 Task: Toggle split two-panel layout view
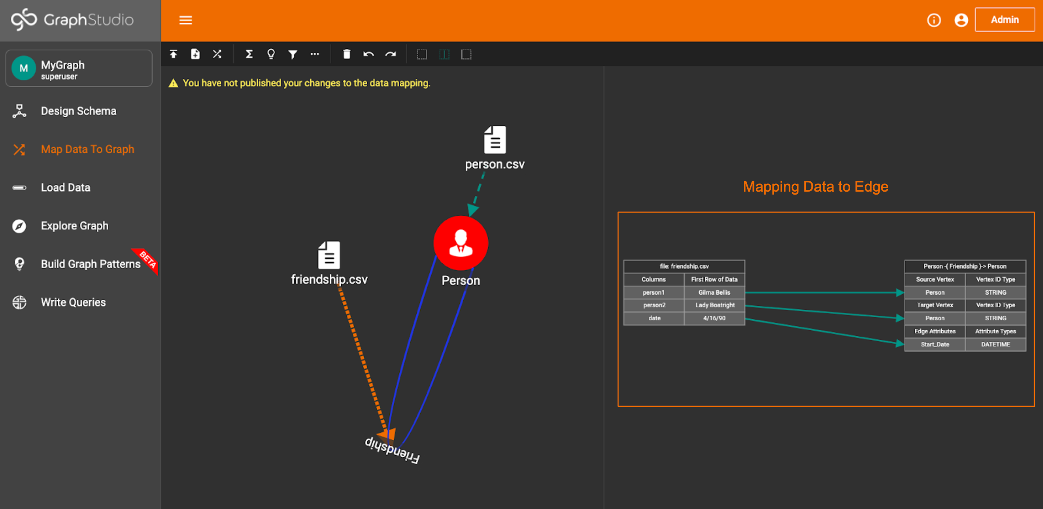pos(444,54)
